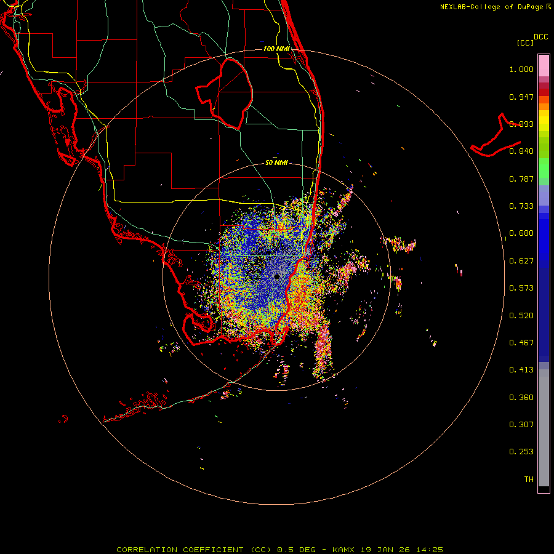Click the [CC] units label
554x554 pixels.
click(x=525, y=42)
